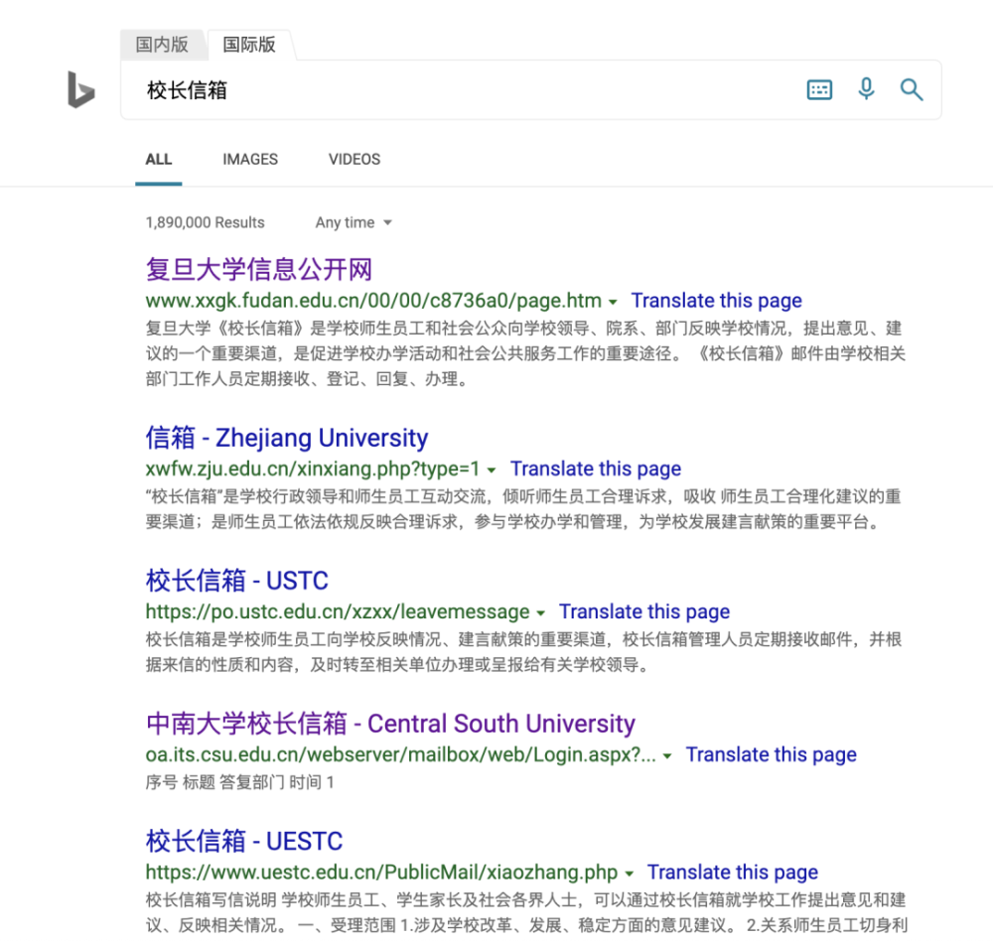Select the 国际版 tab

(x=248, y=45)
